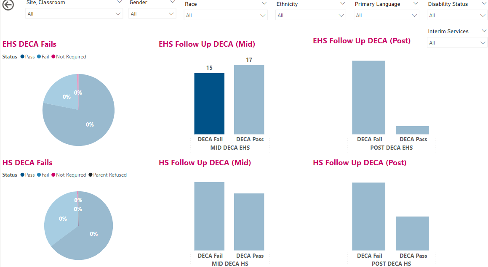Open the Ethnicity All dropdown
This screenshot has width=488, height=267.
point(311,15)
